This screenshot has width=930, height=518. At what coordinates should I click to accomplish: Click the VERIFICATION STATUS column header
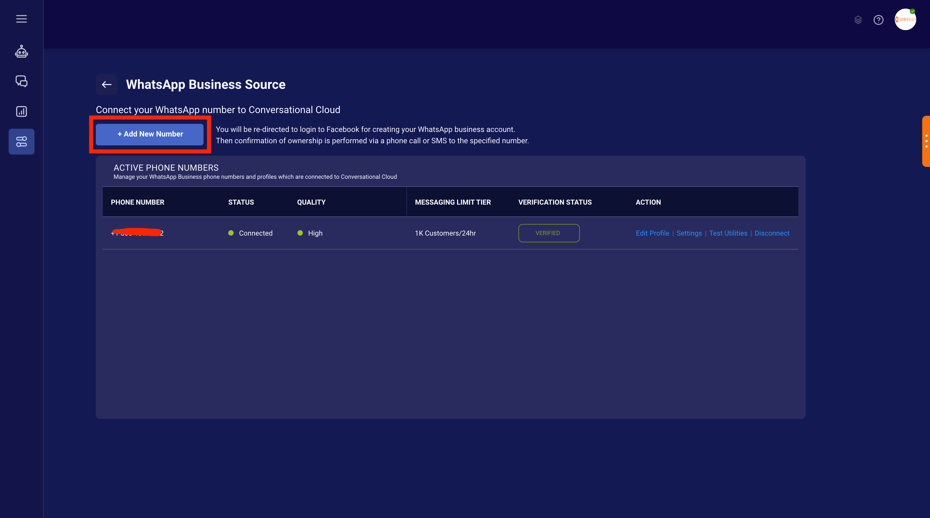pyautogui.click(x=555, y=202)
